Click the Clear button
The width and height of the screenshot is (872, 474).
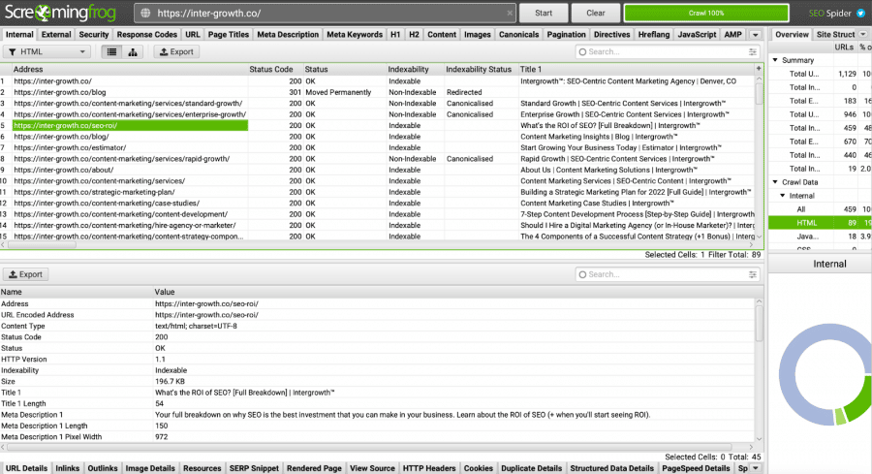click(595, 13)
